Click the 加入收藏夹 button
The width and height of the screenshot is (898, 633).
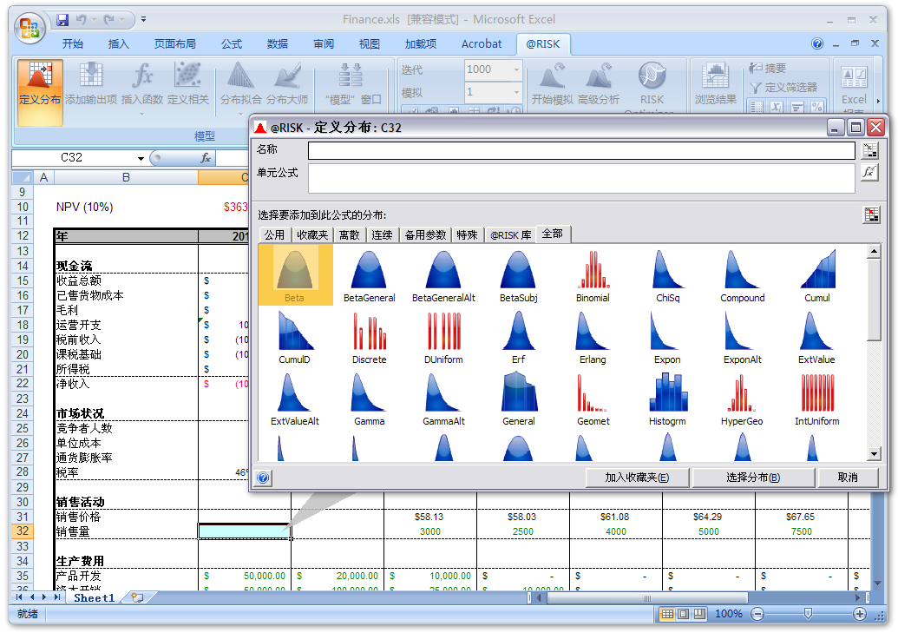coord(638,478)
